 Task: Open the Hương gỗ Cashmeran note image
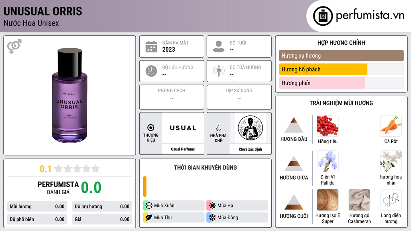[x=359, y=200]
